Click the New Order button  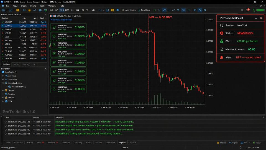tap(144, 10)
